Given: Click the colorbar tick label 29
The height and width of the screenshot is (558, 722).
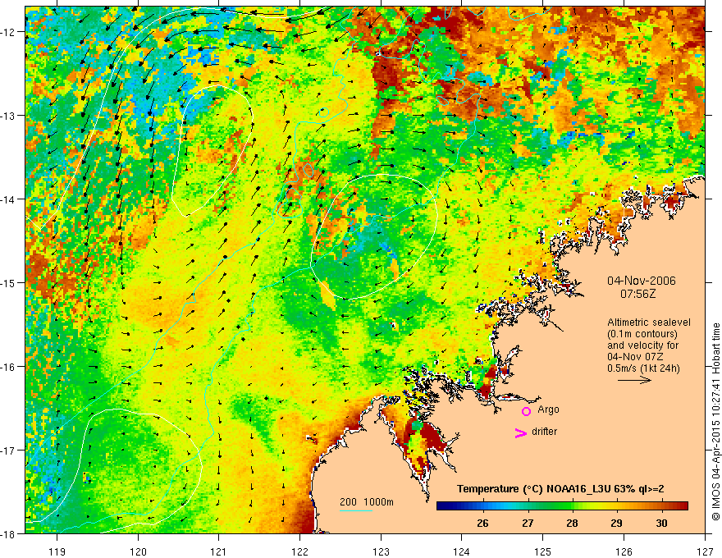Looking at the screenshot, I should pos(616,524).
